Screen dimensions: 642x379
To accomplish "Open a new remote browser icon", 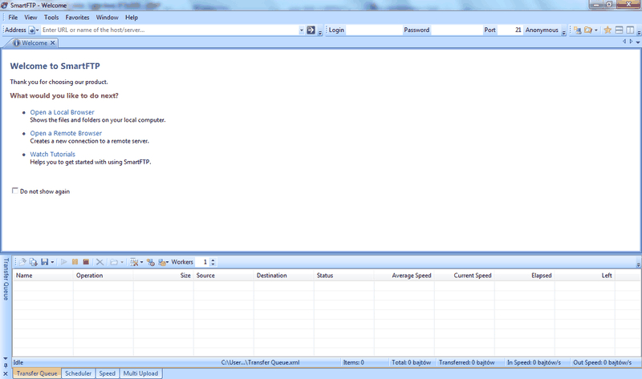I will [577, 30].
